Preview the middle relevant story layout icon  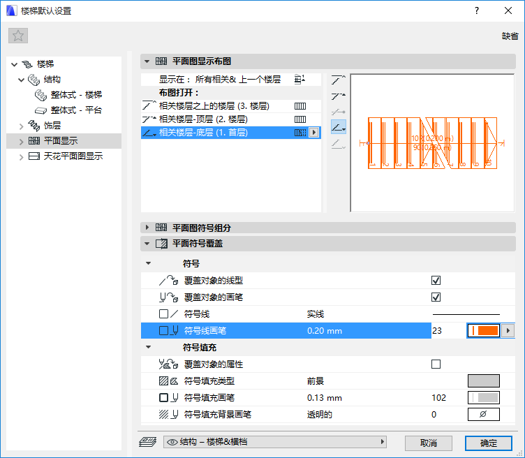(x=338, y=112)
